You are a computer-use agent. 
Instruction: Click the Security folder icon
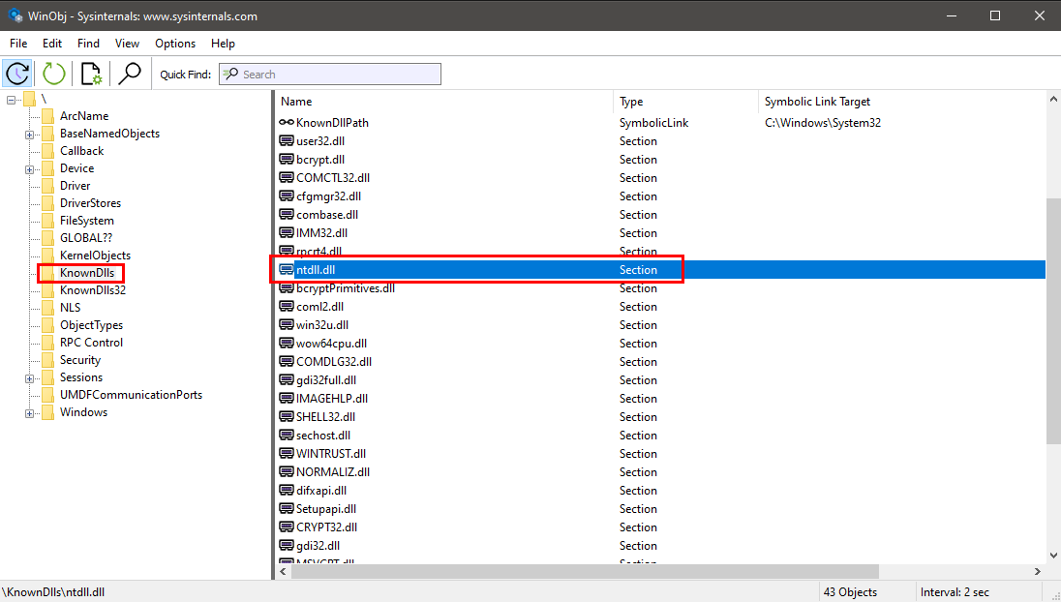[x=48, y=360]
